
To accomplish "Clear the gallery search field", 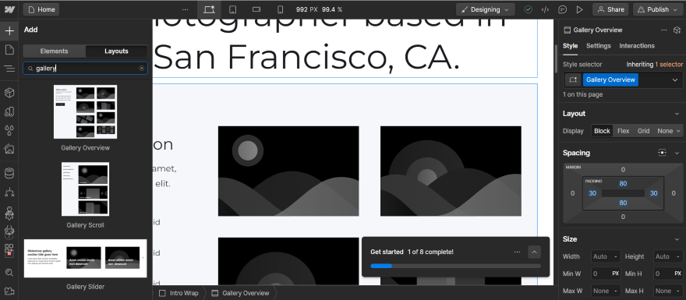I will click(141, 69).
